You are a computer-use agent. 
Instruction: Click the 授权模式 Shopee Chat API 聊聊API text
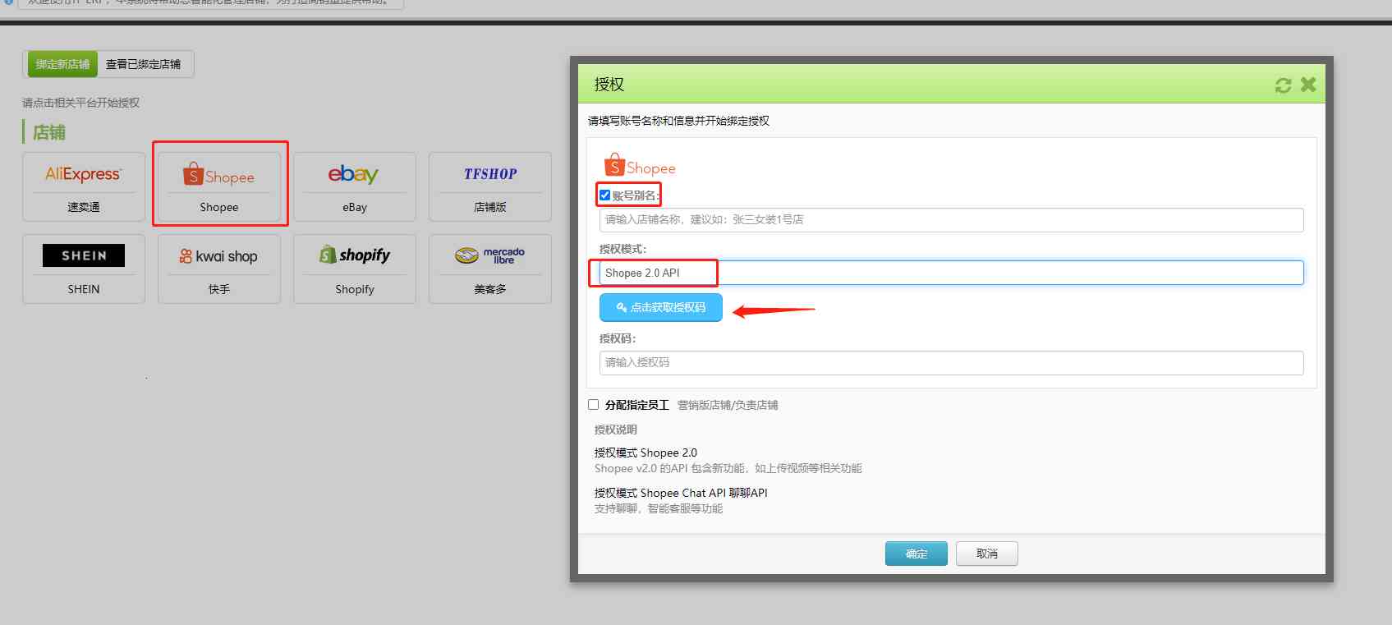(681, 493)
